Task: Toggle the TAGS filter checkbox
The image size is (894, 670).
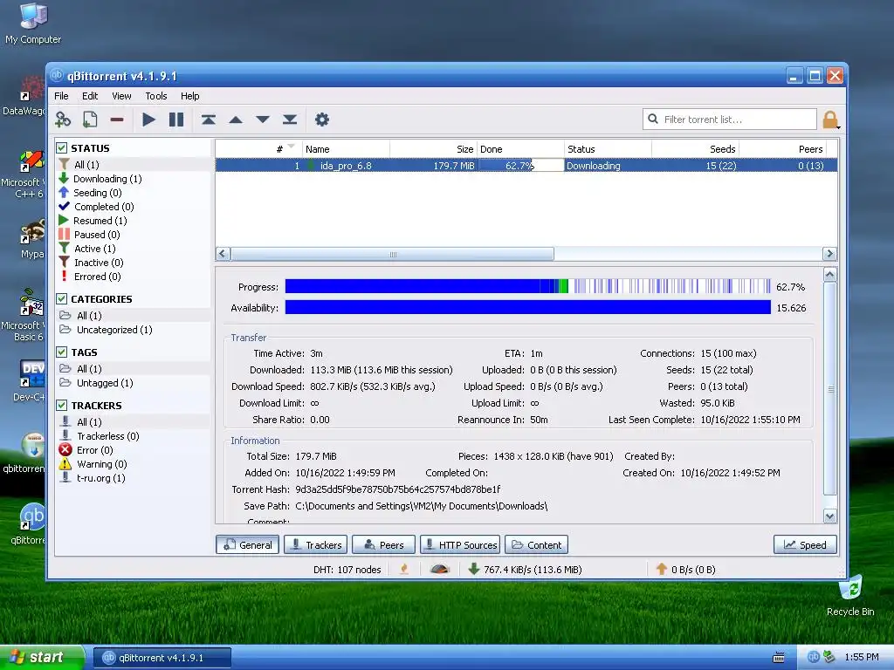Action: coord(62,352)
